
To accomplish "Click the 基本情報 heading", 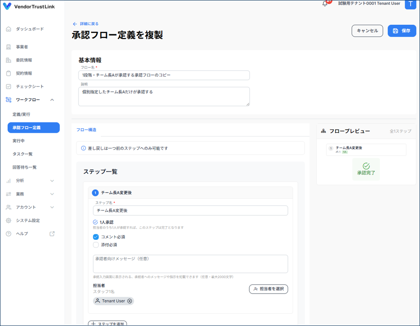I will point(90,60).
